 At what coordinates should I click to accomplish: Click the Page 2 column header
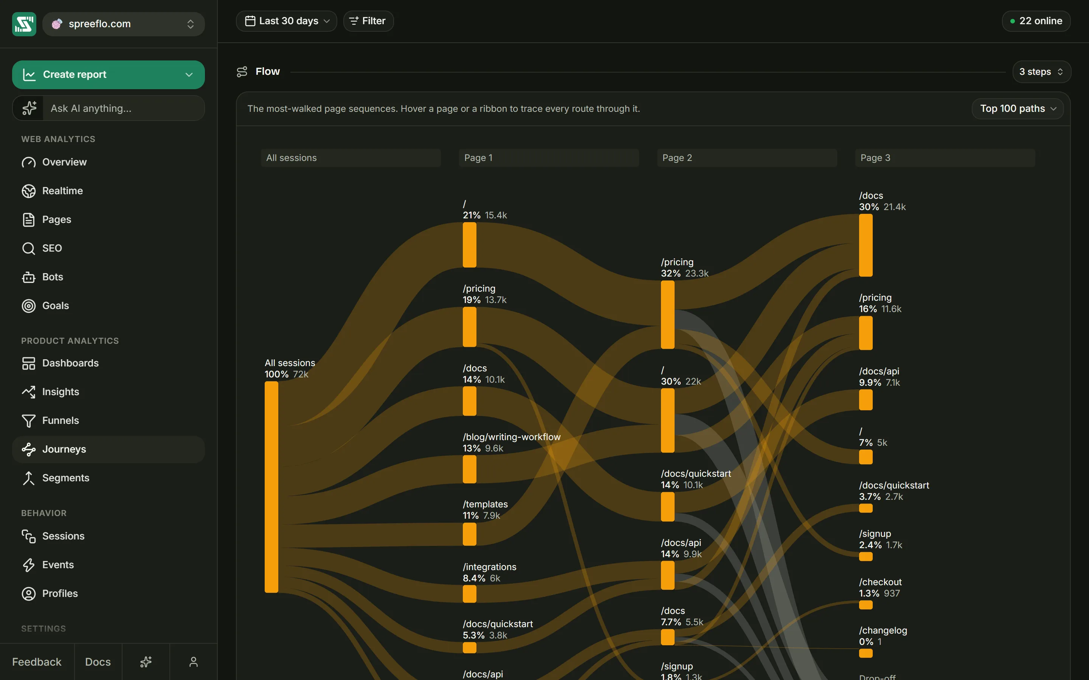tap(747, 158)
